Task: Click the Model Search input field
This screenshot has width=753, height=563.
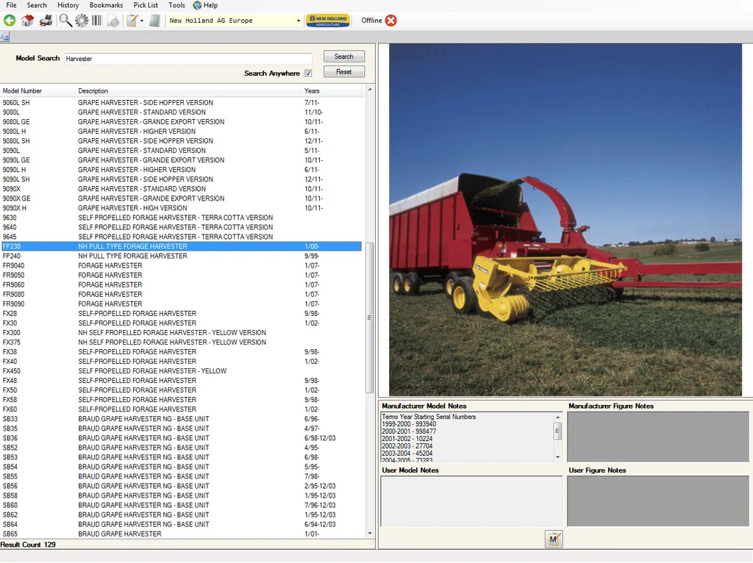Action: 188,59
